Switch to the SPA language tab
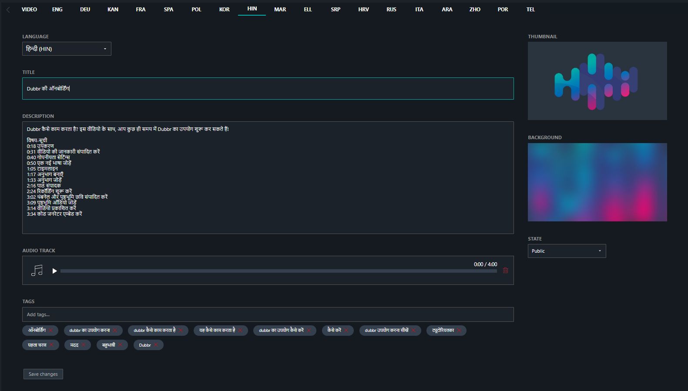 point(168,9)
